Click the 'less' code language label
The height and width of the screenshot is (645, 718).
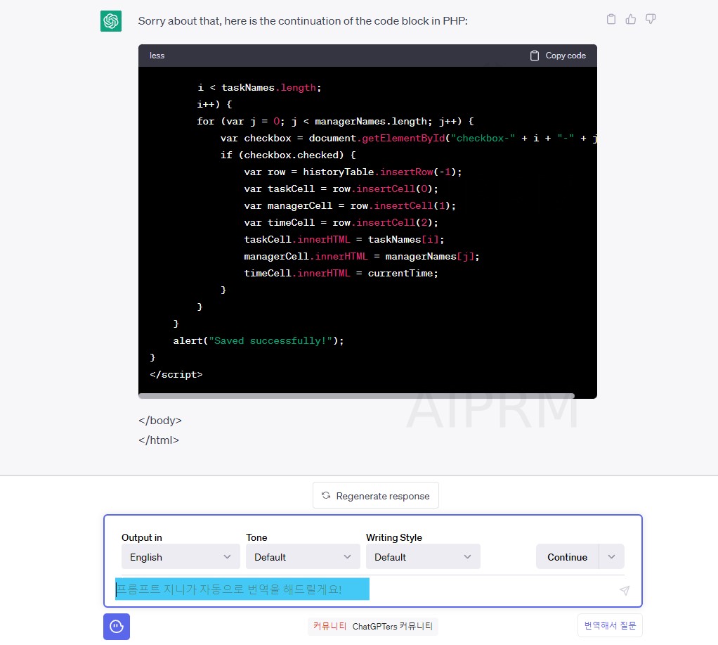click(157, 56)
